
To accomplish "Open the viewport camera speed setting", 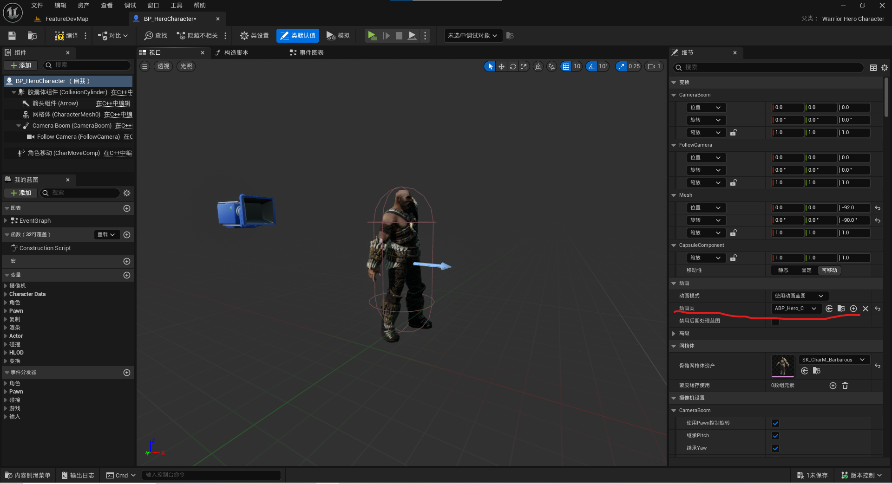I will click(654, 66).
